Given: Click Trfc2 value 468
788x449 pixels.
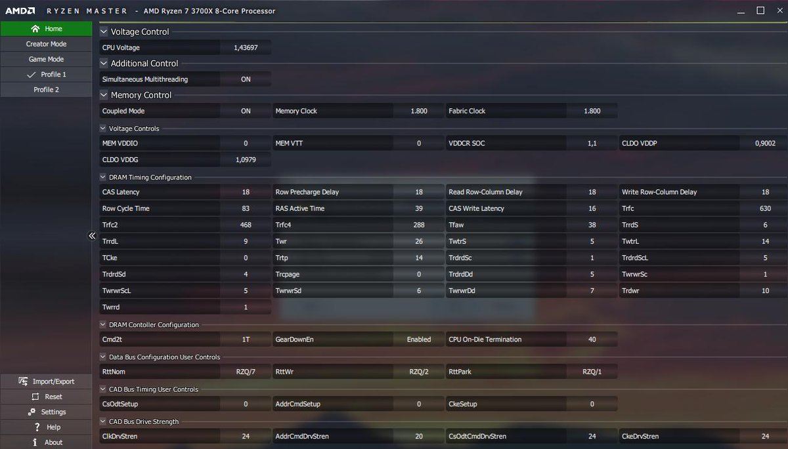Looking at the screenshot, I should (x=246, y=225).
